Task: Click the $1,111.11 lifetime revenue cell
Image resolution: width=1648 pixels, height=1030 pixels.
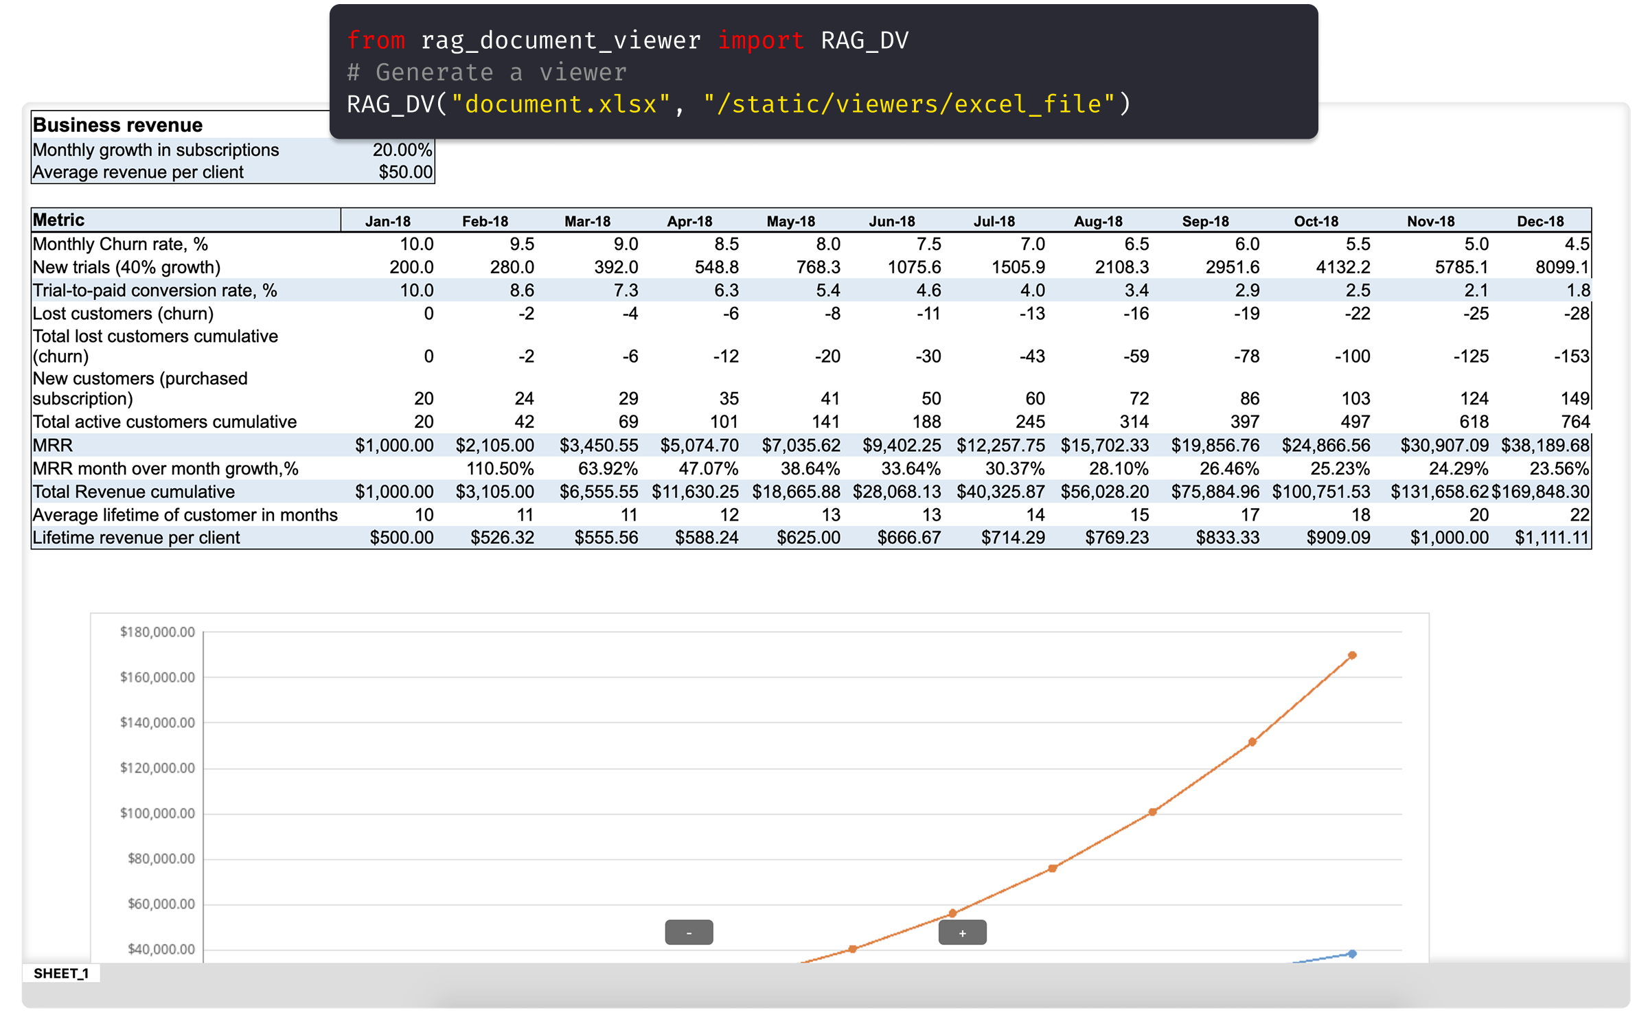Action: coord(1552,538)
